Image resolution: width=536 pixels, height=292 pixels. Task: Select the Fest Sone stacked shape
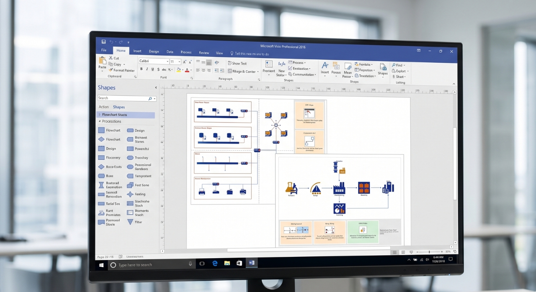pyautogui.click(x=130, y=185)
